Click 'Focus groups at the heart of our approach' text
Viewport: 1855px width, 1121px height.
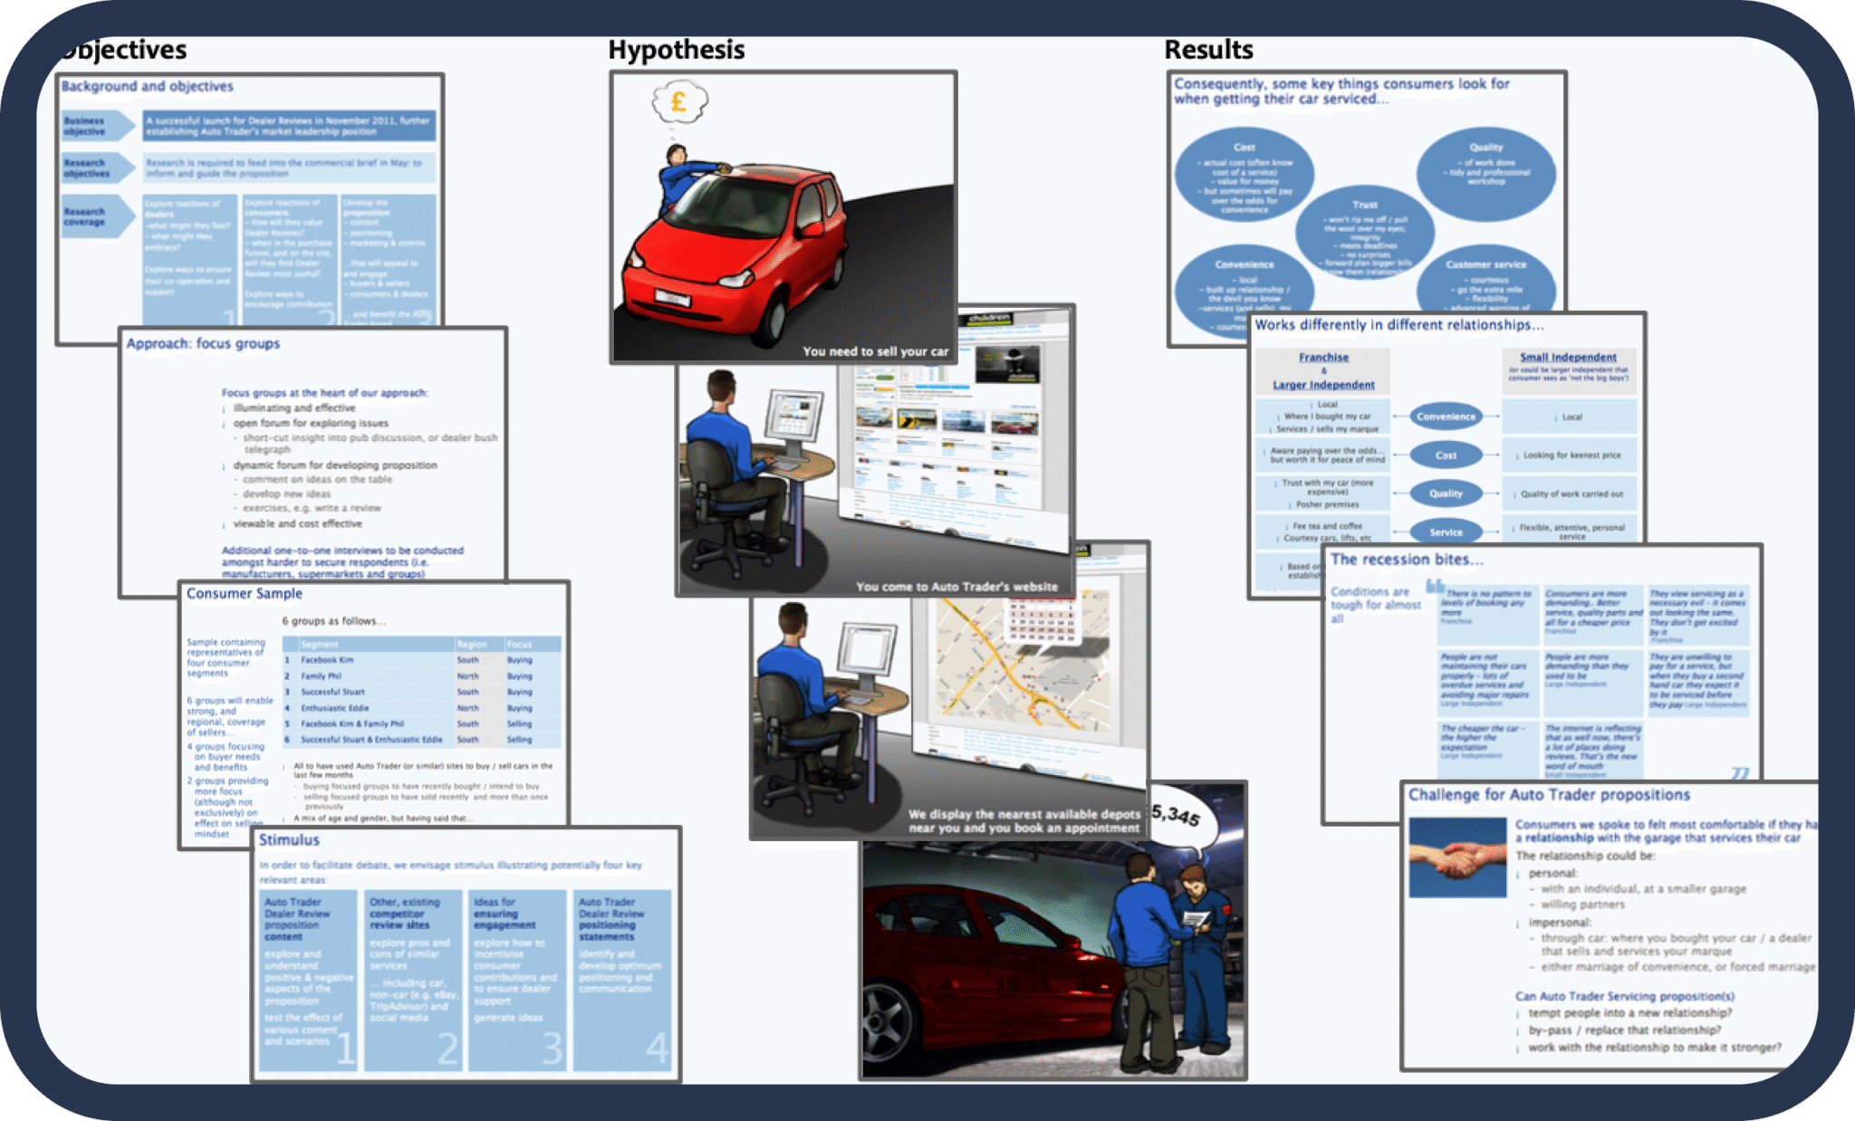tap(324, 393)
